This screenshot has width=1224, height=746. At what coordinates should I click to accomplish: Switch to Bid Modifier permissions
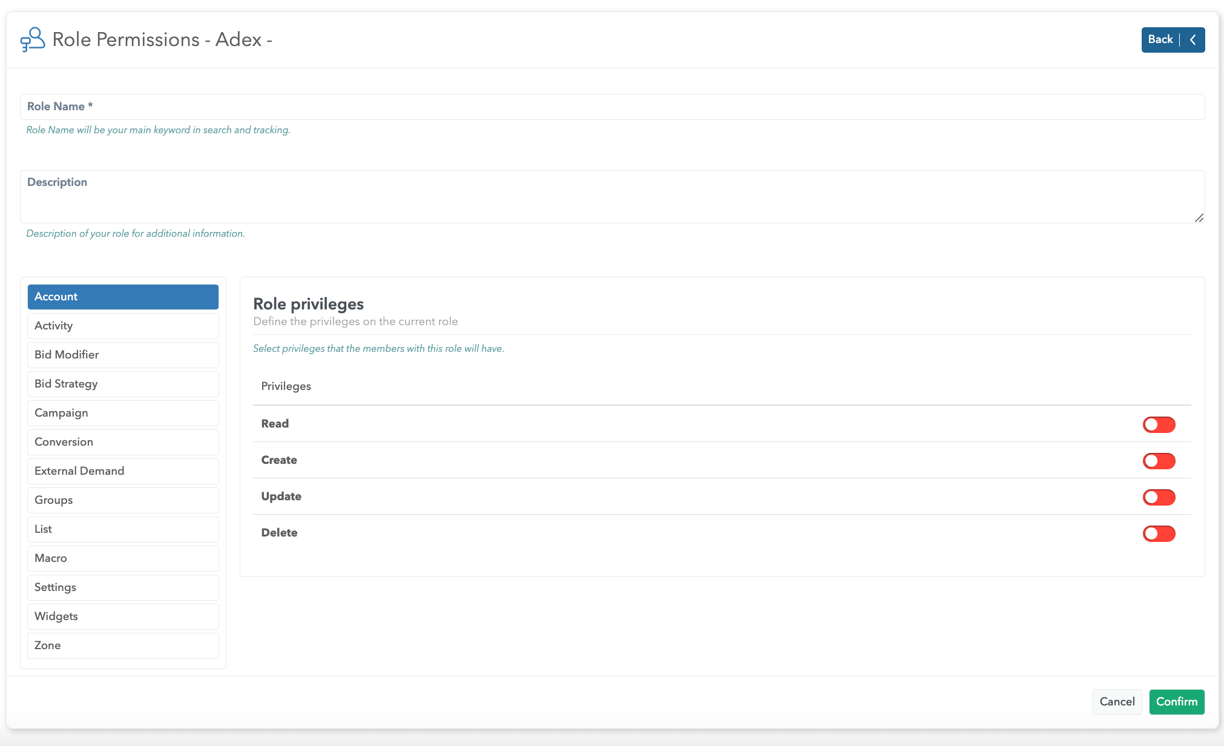tap(123, 355)
